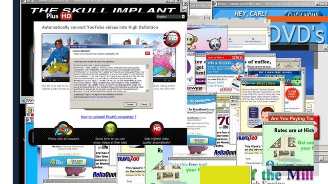Open 'Look What Was Found in Stone Age Cave'
The width and height of the screenshot is (328, 184).
coord(261,94)
